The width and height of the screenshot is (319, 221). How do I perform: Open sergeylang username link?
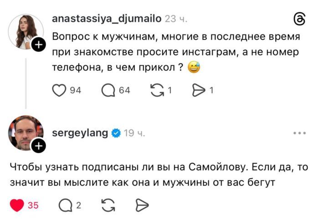pos(80,133)
